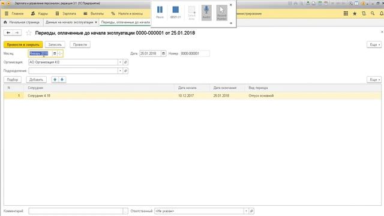Image resolution: width=384 pixels, height=216 pixels.
Task: Stop the screen recording
Action: point(175,12)
